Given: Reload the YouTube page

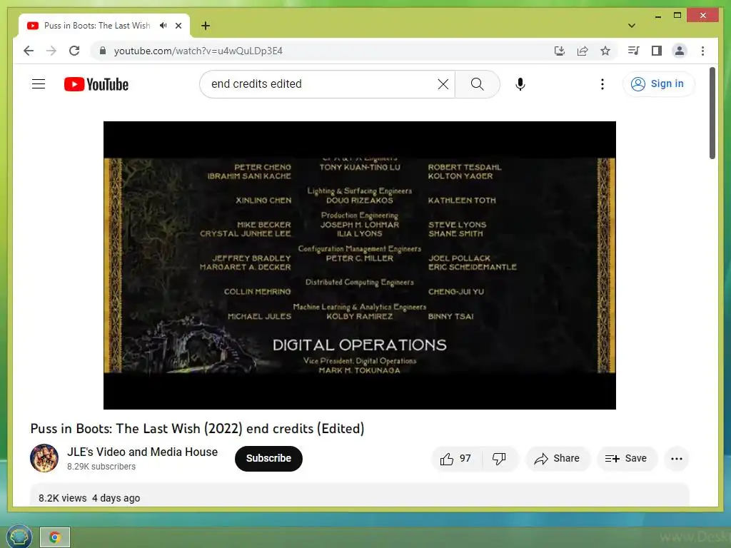Looking at the screenshot, I should point(74,51).
